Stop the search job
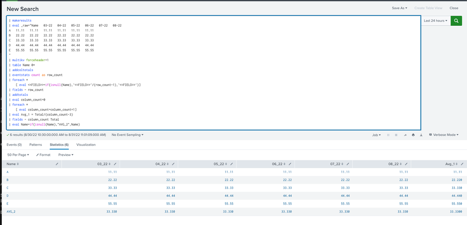Screen dimensions: 467x225 coord(396,135)
